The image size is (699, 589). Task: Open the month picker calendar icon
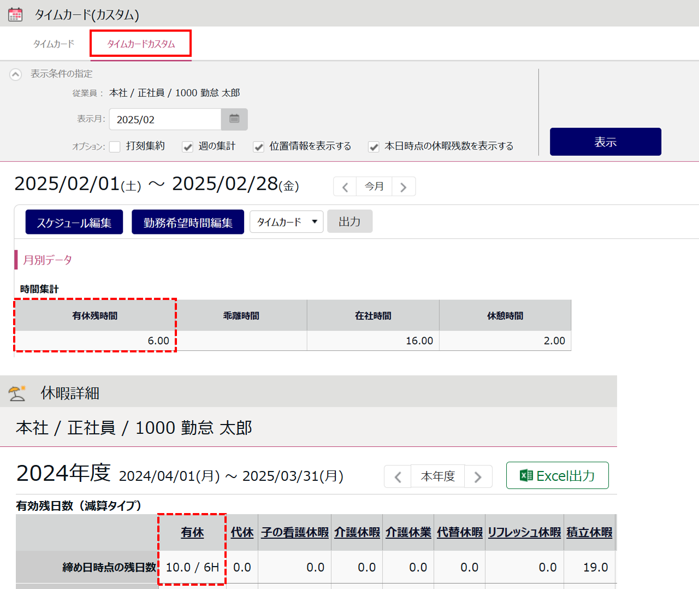234,119
